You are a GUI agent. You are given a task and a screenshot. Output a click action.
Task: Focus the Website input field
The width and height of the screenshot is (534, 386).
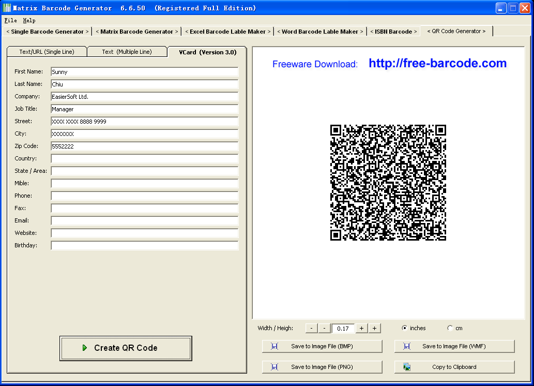click(144, 233)
